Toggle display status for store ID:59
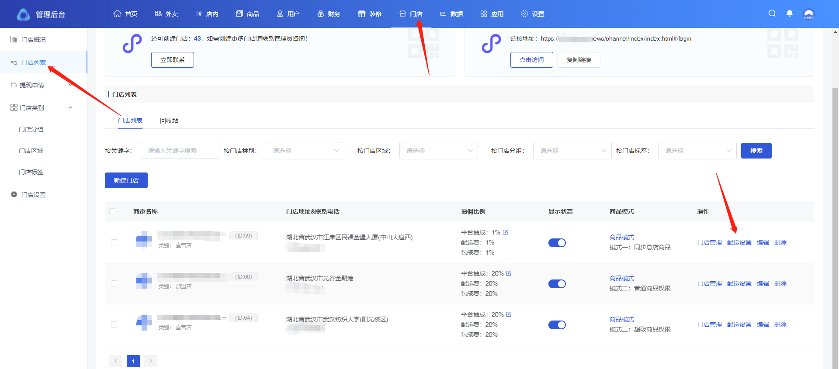Screen dimensions: 839x369 tap(557, 243)
